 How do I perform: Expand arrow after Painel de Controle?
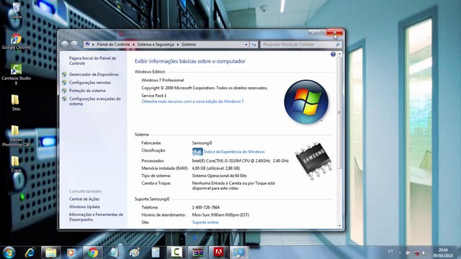[133, 45]
